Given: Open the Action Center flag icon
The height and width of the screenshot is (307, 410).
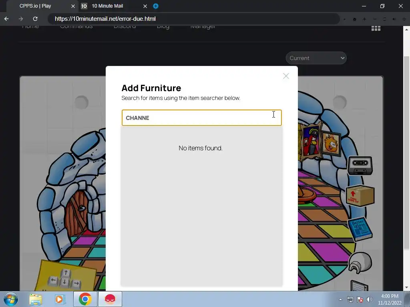Looking at the screenshot, I should [x=360, y=299].
